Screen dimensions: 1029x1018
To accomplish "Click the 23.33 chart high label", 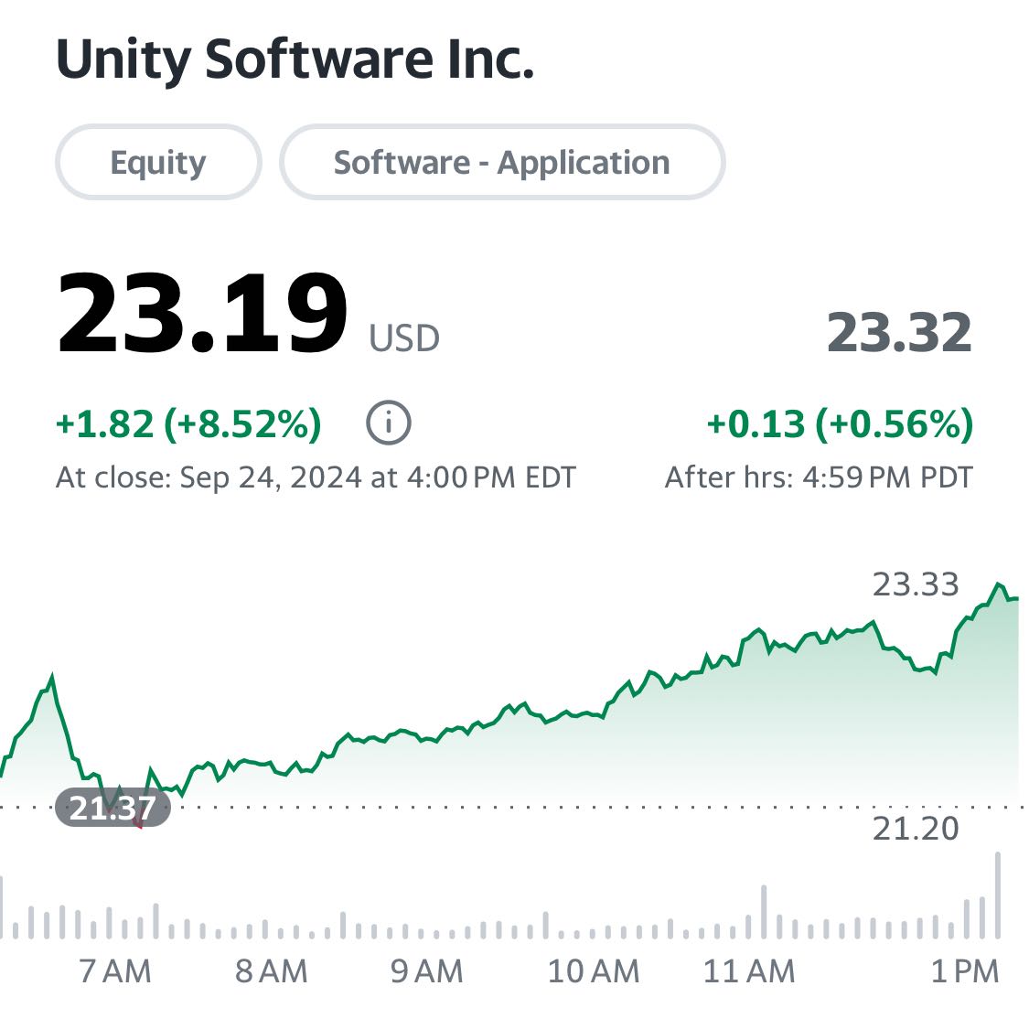I will coord(916,584).
